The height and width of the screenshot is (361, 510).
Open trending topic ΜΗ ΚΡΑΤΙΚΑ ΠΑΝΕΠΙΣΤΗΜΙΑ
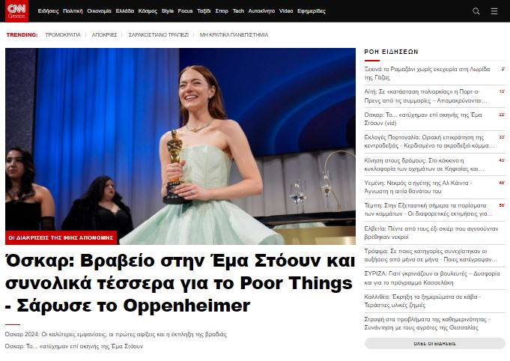pos(234,34)
